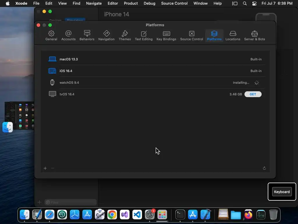Open Control Center in menu bar
Image resolution: width=298 pixels, height=224 pixels.
point(254,3)
